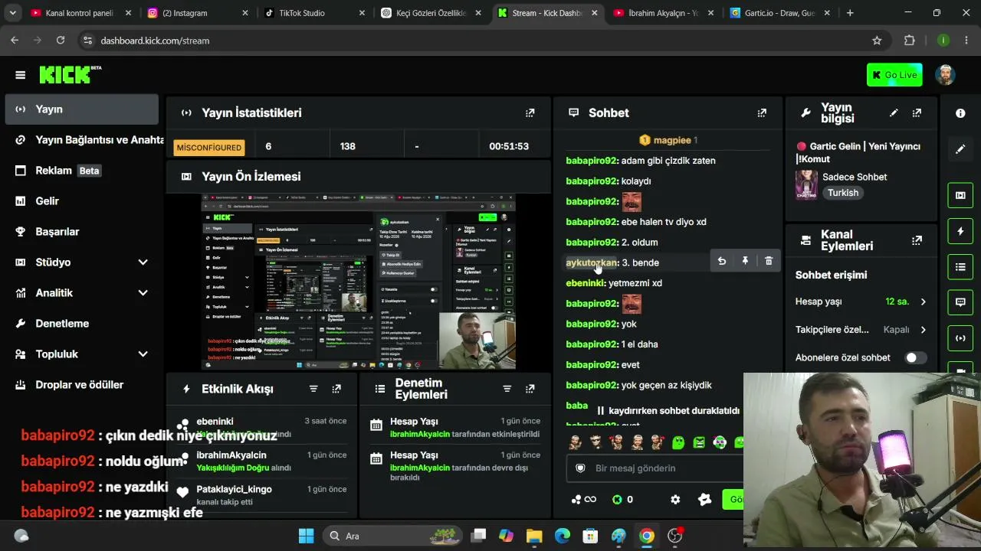Click ebeninki username in chat
Image resolution: width=981 pixels, height=551 pixels.
586,283
